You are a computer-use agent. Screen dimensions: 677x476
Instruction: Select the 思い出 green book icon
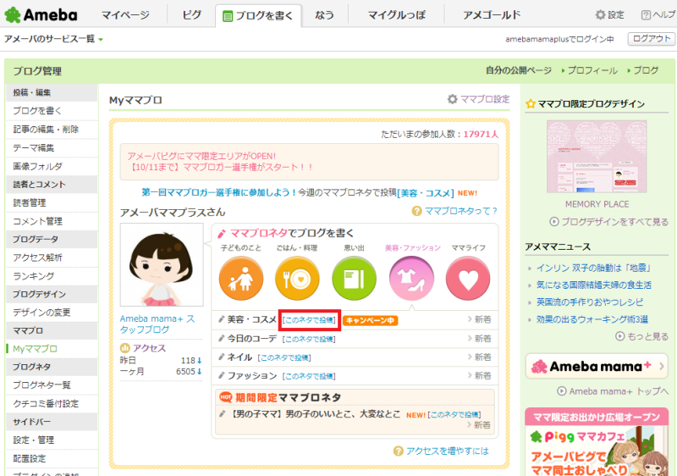(354, 278)
